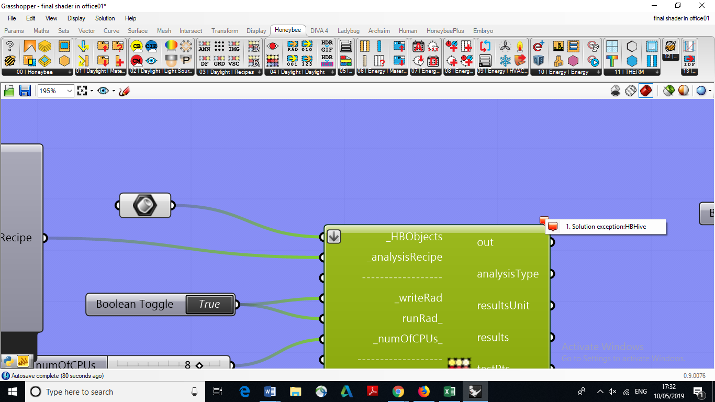Screen dimensions: 715x402
Task: Open the eye named views dropdown arrow
Action: pos(114,91)
